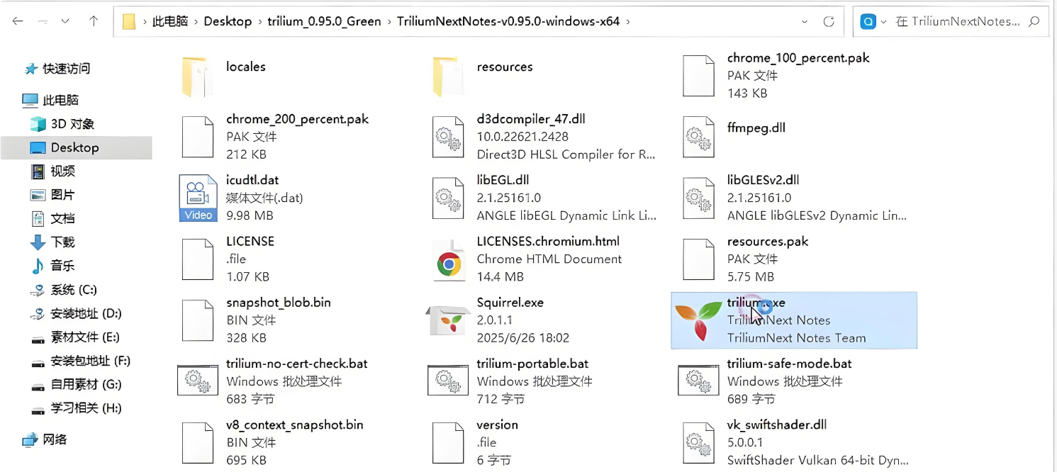This screenshot has height=472, width=1057.
Task: Select trilium-portable.bat file icon
Action: coord(448,381)
